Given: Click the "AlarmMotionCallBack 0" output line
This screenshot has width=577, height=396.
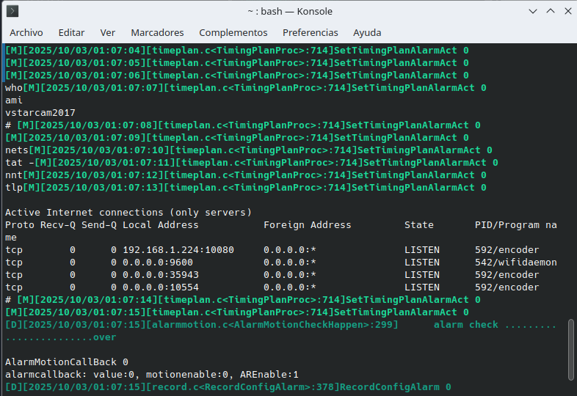Looking at the screenshot, I should (x=67, y=362).
